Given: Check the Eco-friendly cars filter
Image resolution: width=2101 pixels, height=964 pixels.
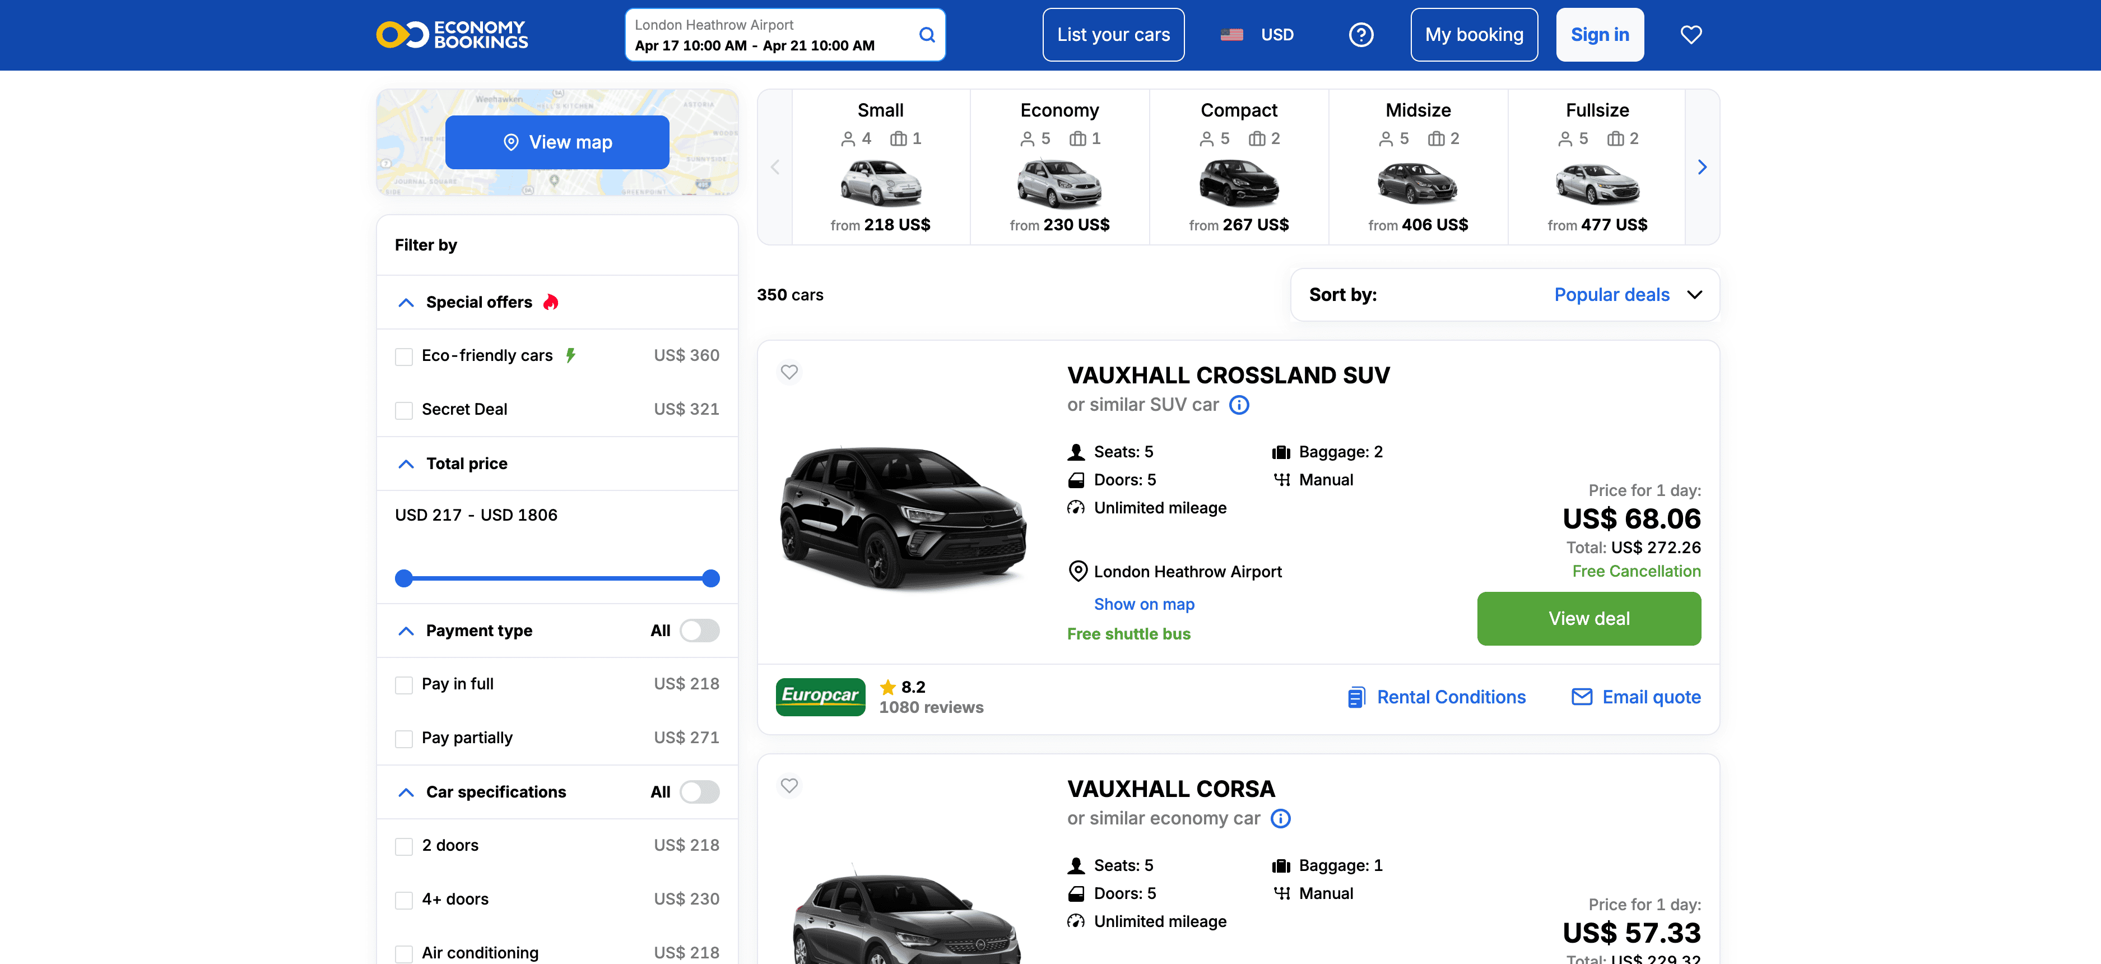Looking at the screenshot, I should pyautogui.click(x=404, y=356).
